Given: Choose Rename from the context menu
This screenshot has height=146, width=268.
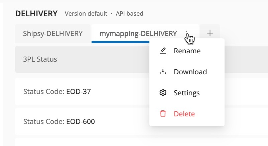Looking at the screenshot, I should click(187, 51).
